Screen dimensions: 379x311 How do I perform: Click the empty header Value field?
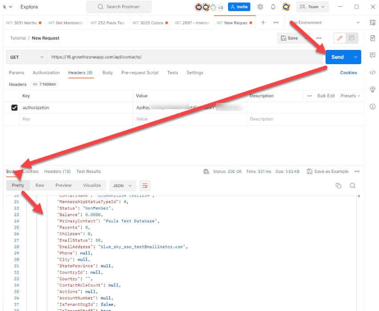(x=190, y=119)
